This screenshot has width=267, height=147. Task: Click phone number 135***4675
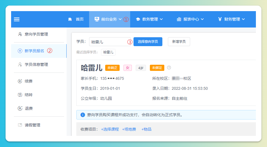tap(112, 78)
